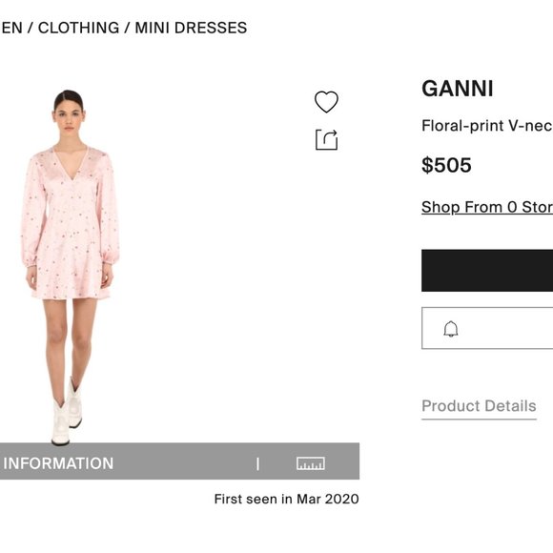Go to the CLOTHING breadcrumb
The height and width of the screenshot is (553, 553).
coord(78,28)
